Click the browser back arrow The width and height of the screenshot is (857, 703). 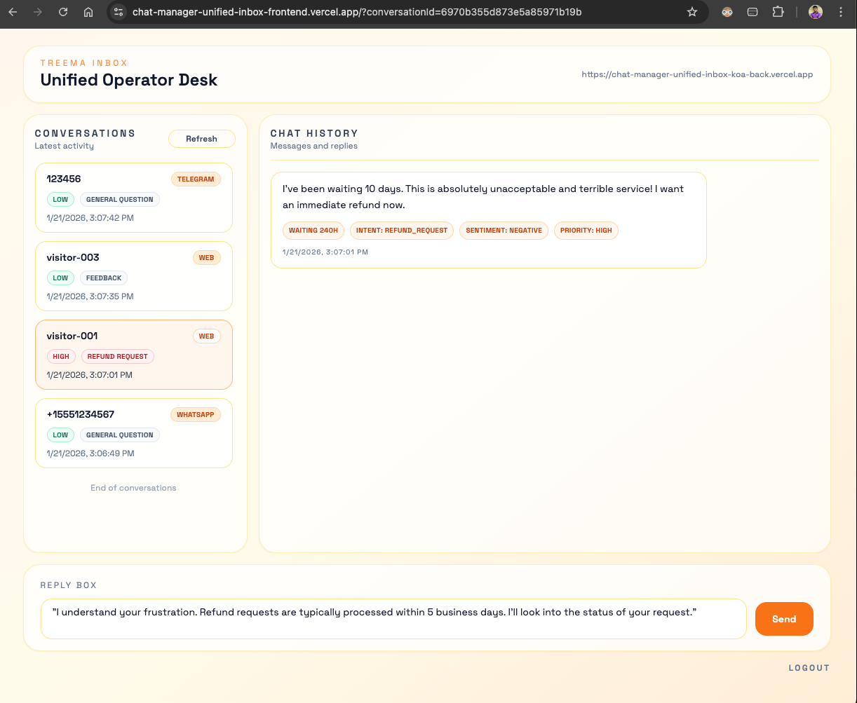(x=13, y=12)
